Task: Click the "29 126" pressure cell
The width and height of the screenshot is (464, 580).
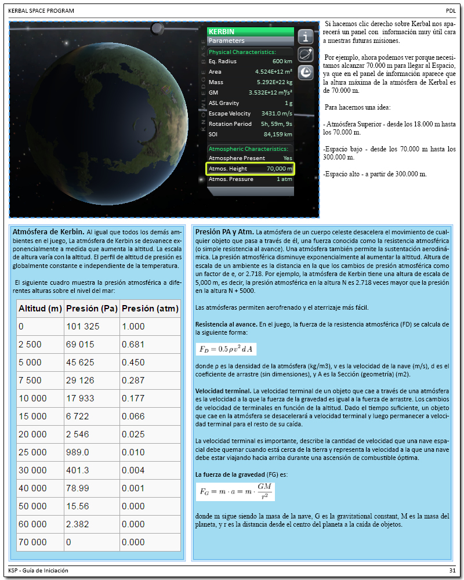Action: [x=92, y=380]
